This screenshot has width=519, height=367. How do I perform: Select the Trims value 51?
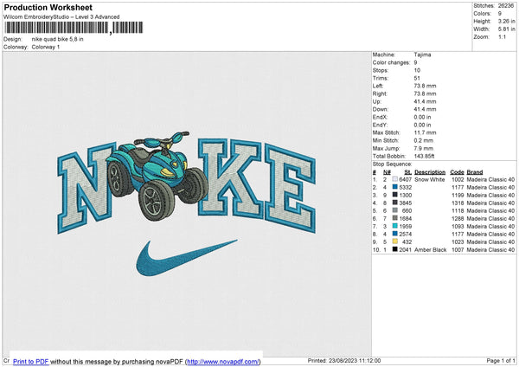click(417, 78)
